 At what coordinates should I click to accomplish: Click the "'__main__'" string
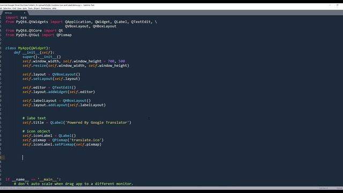tap(48, 179)
